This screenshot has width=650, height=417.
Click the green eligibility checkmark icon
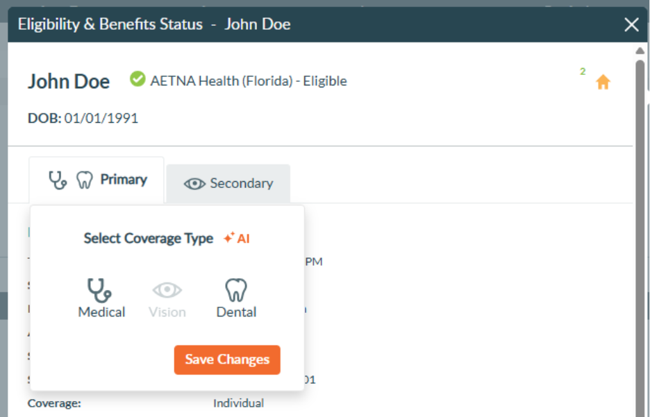click(x=137, y=80)
